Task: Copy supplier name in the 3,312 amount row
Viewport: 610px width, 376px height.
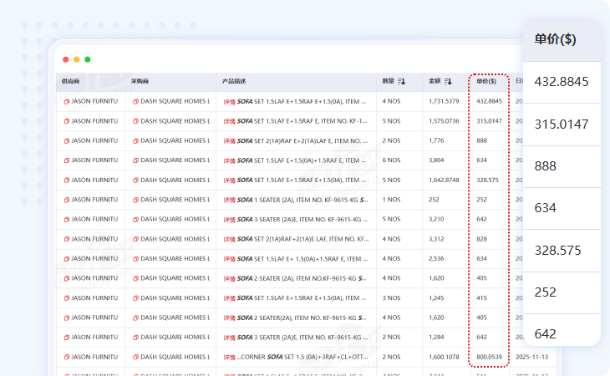Action: 67,240
